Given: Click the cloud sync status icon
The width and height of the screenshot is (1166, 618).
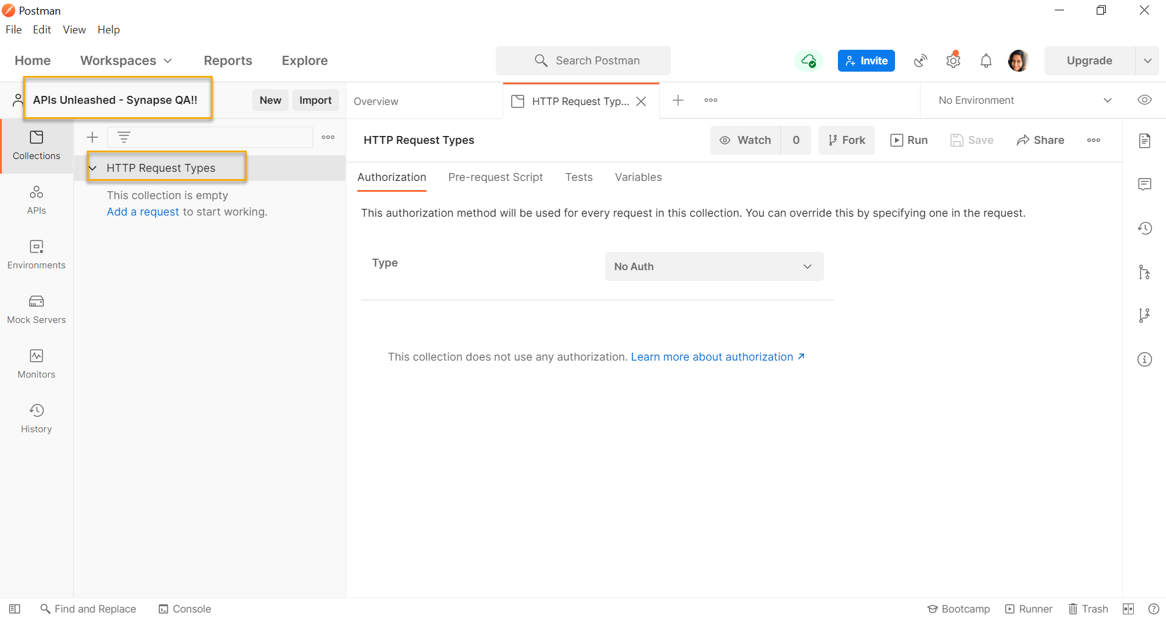Looking at the screenshot, I should coord(808,61).
